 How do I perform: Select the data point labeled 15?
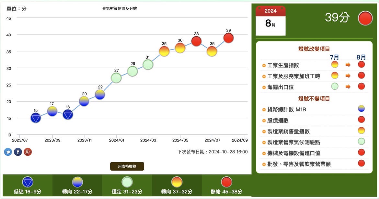point(36,118)
